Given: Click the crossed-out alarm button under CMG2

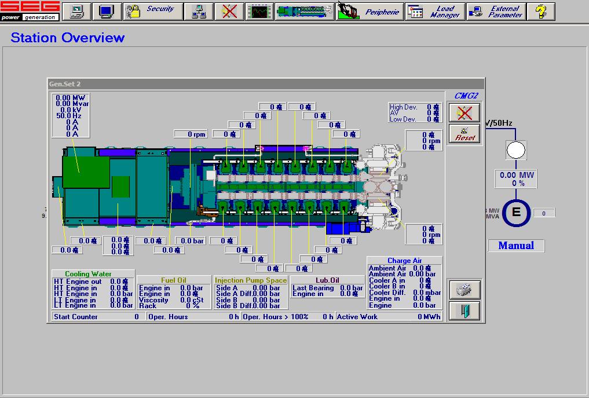Looking at the screenshot, I should coord(464,112).
